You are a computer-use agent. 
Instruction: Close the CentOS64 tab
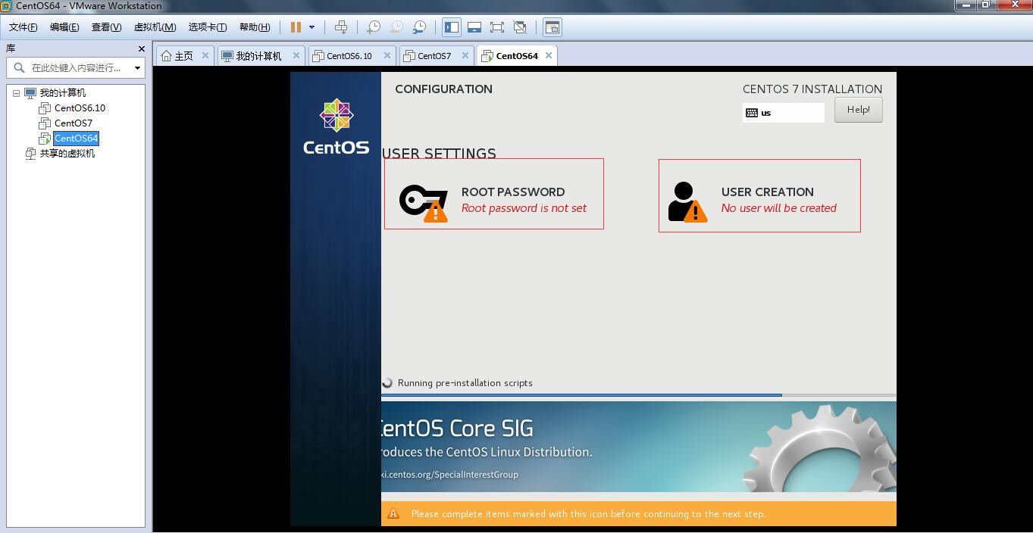(549, 55)
